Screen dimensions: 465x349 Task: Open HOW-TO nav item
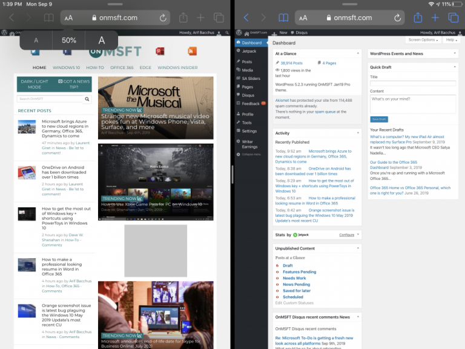(x=95, y=68)
